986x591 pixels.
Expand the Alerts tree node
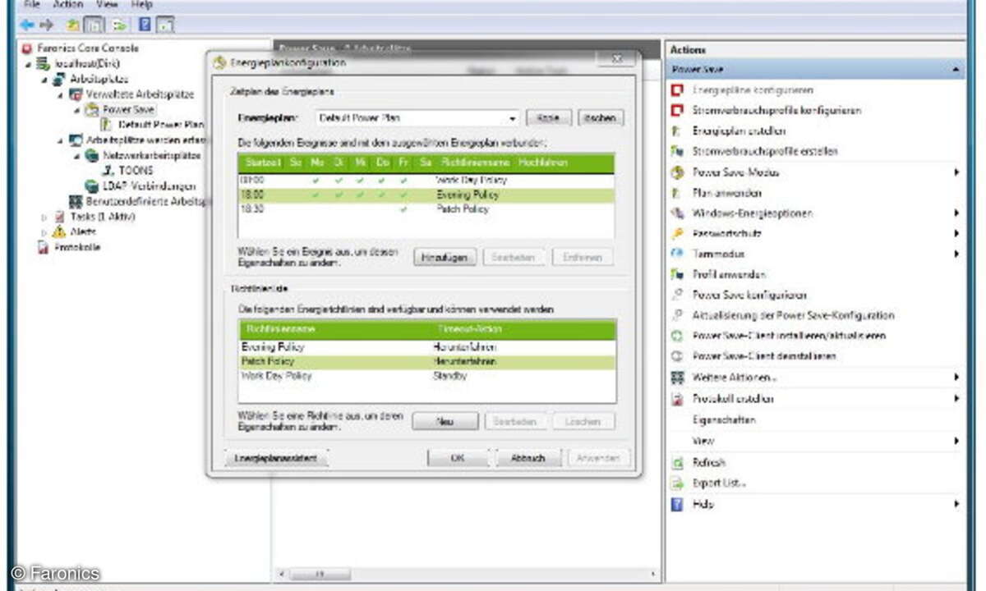click(x=44, y=232)
